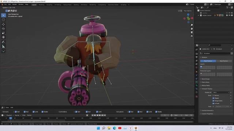Open the Bone properties tab icon
This screenshot has height=131, width=234.
(x=197, y=86)
